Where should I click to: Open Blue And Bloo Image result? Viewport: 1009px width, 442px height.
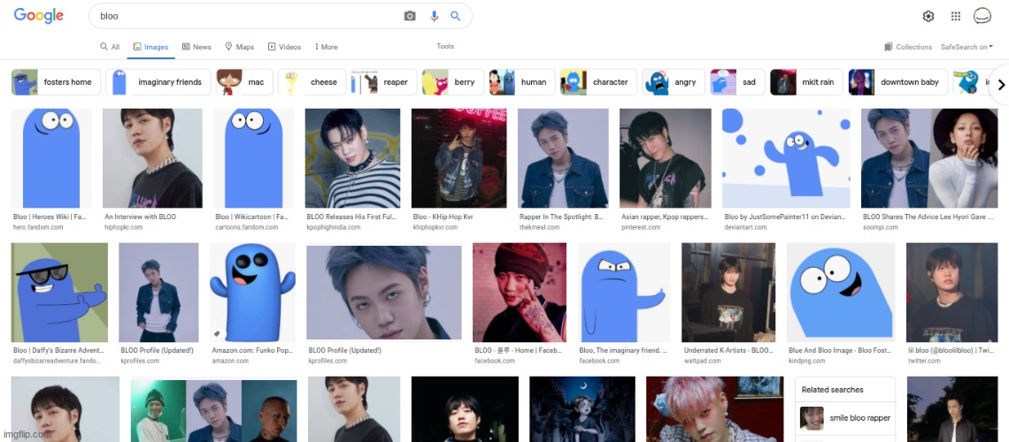click(x=841, y=293)
